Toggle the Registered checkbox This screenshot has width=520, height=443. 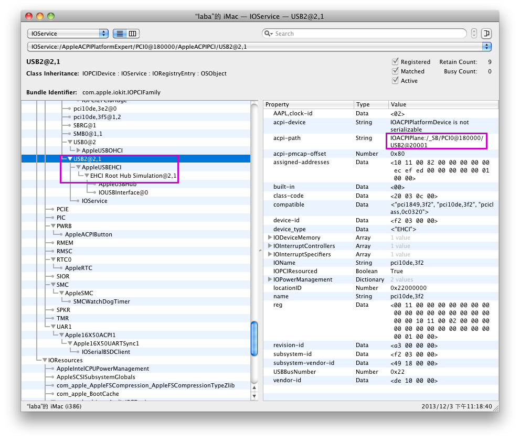(395, 62)
